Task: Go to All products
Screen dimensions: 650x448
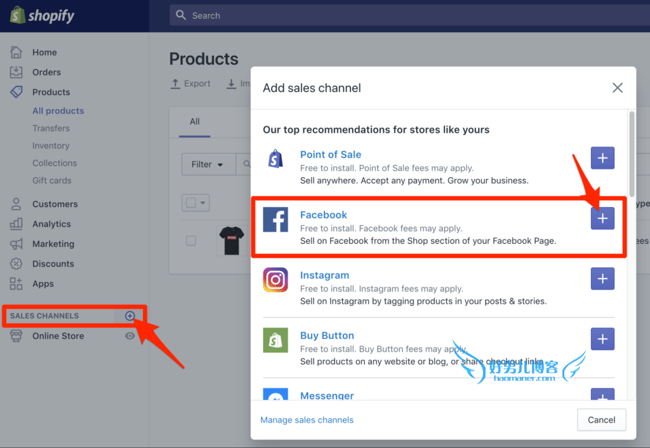Action: (x=58, y=110)
